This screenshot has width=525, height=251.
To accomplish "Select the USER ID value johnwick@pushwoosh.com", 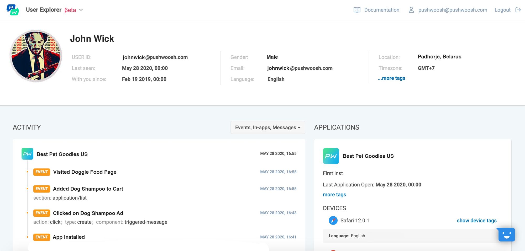I will coord(155,57).
